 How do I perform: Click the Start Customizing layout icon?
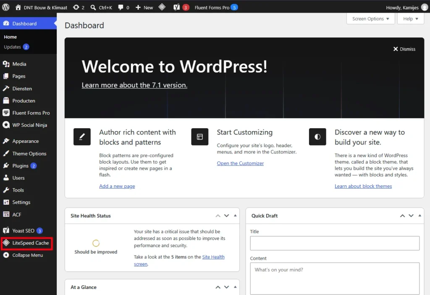click(x=199, y=137)
